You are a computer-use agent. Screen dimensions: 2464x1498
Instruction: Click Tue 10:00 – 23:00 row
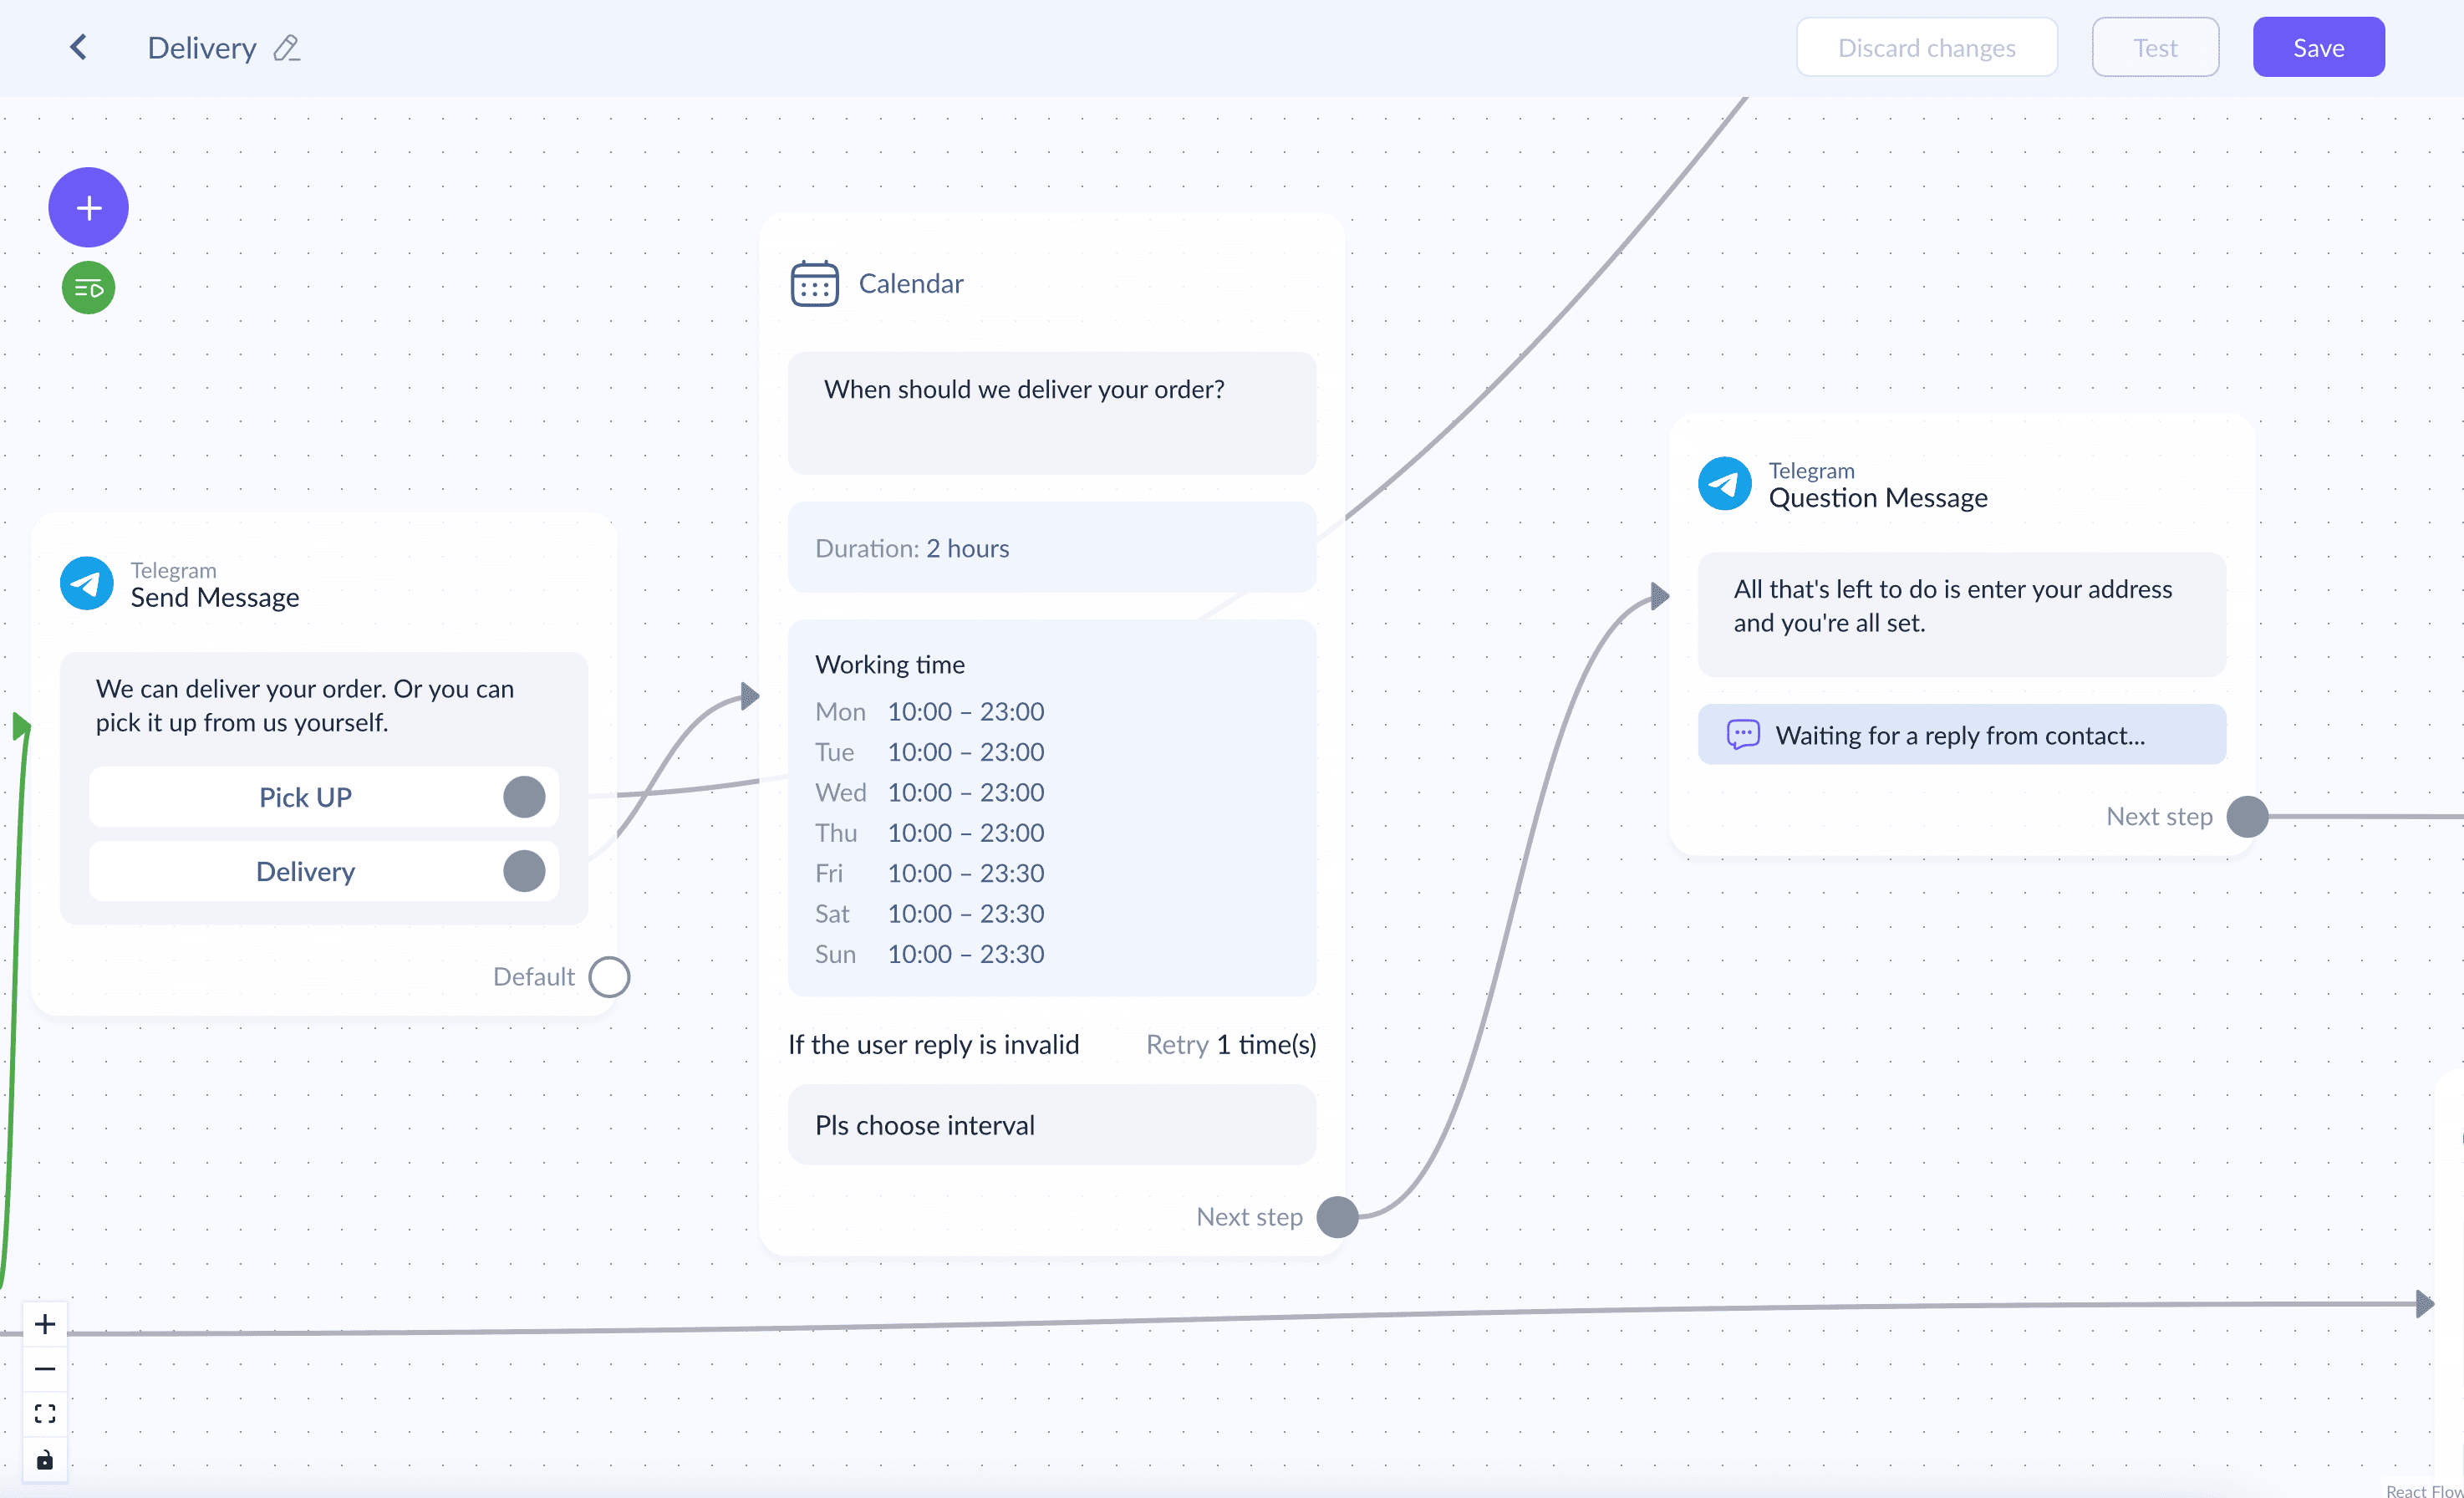click(x=930, y=752)
